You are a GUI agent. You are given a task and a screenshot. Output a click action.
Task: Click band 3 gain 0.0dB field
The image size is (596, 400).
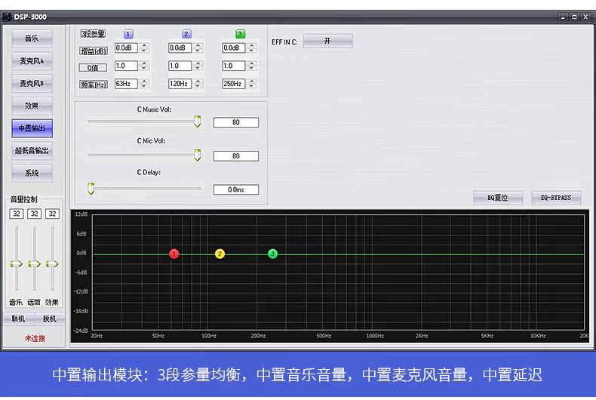(233, 48)
